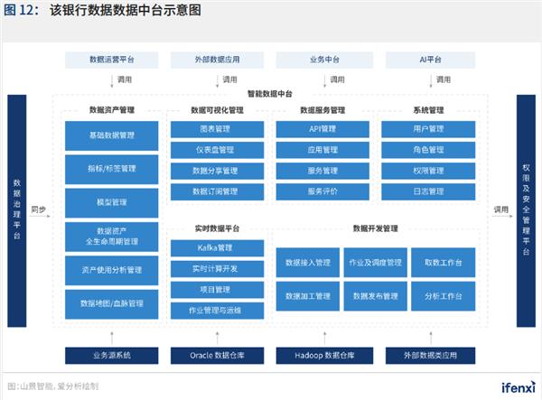
Task: Open the 实时计算开发 block
Action: click(215, 269)
